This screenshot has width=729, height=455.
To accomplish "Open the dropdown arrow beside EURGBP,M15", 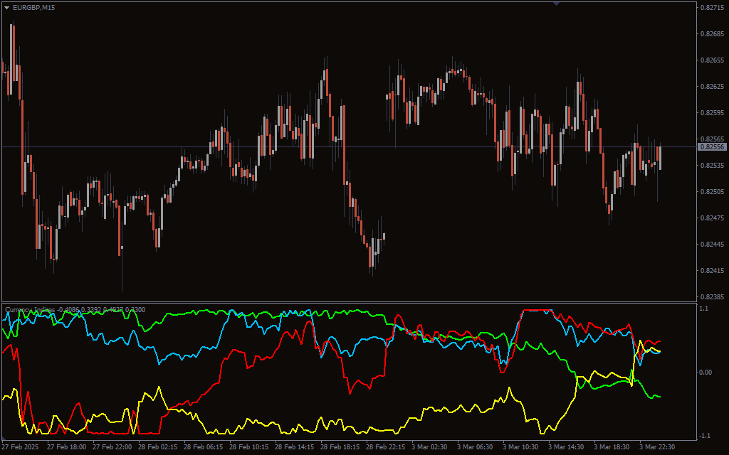I will [7, 8].
